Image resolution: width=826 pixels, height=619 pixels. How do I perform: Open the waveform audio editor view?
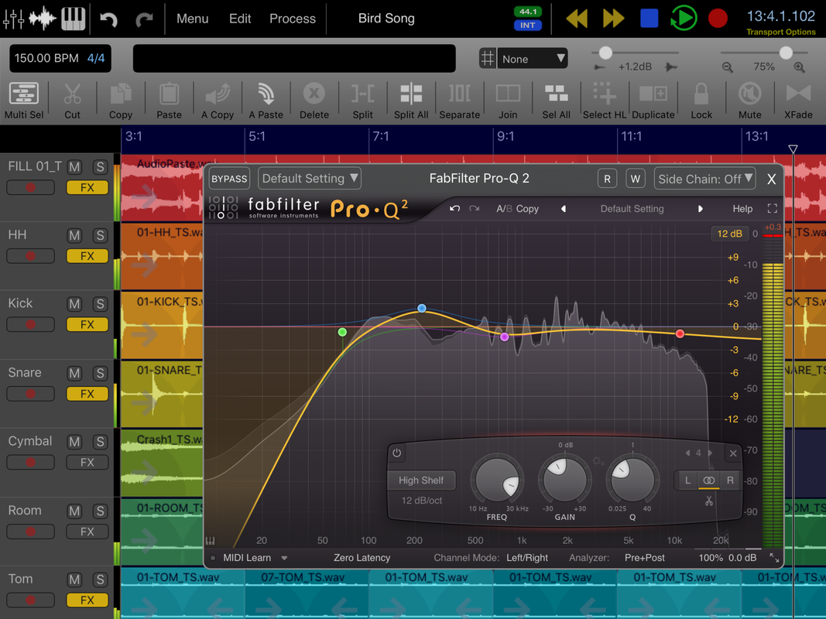tap(43, 19)
